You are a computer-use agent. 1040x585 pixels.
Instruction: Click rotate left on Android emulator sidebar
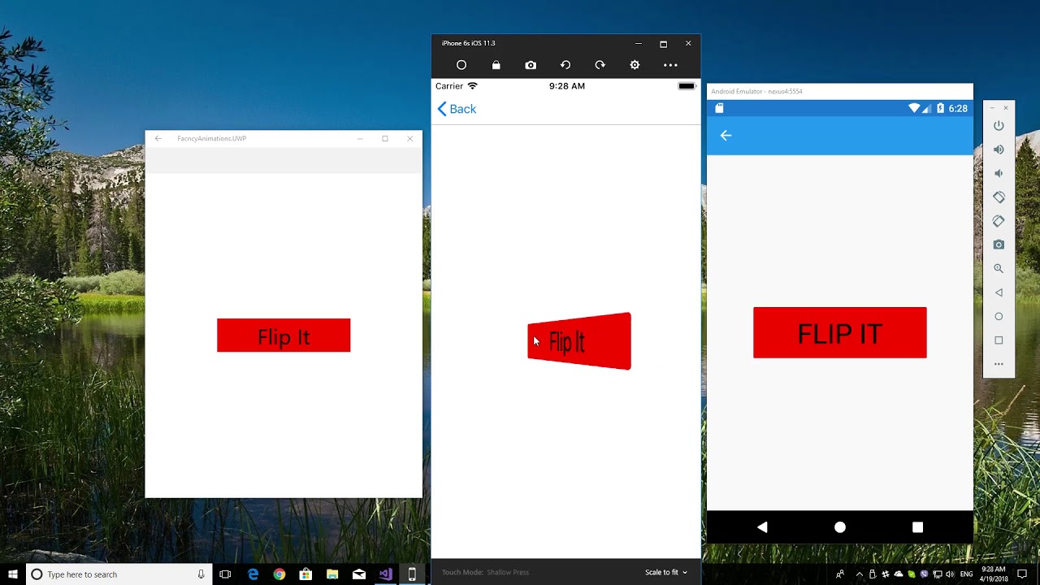(x=999, y=197)
